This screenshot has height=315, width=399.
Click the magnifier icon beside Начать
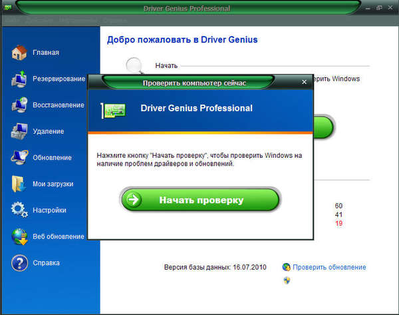click(x=135, y=66)
